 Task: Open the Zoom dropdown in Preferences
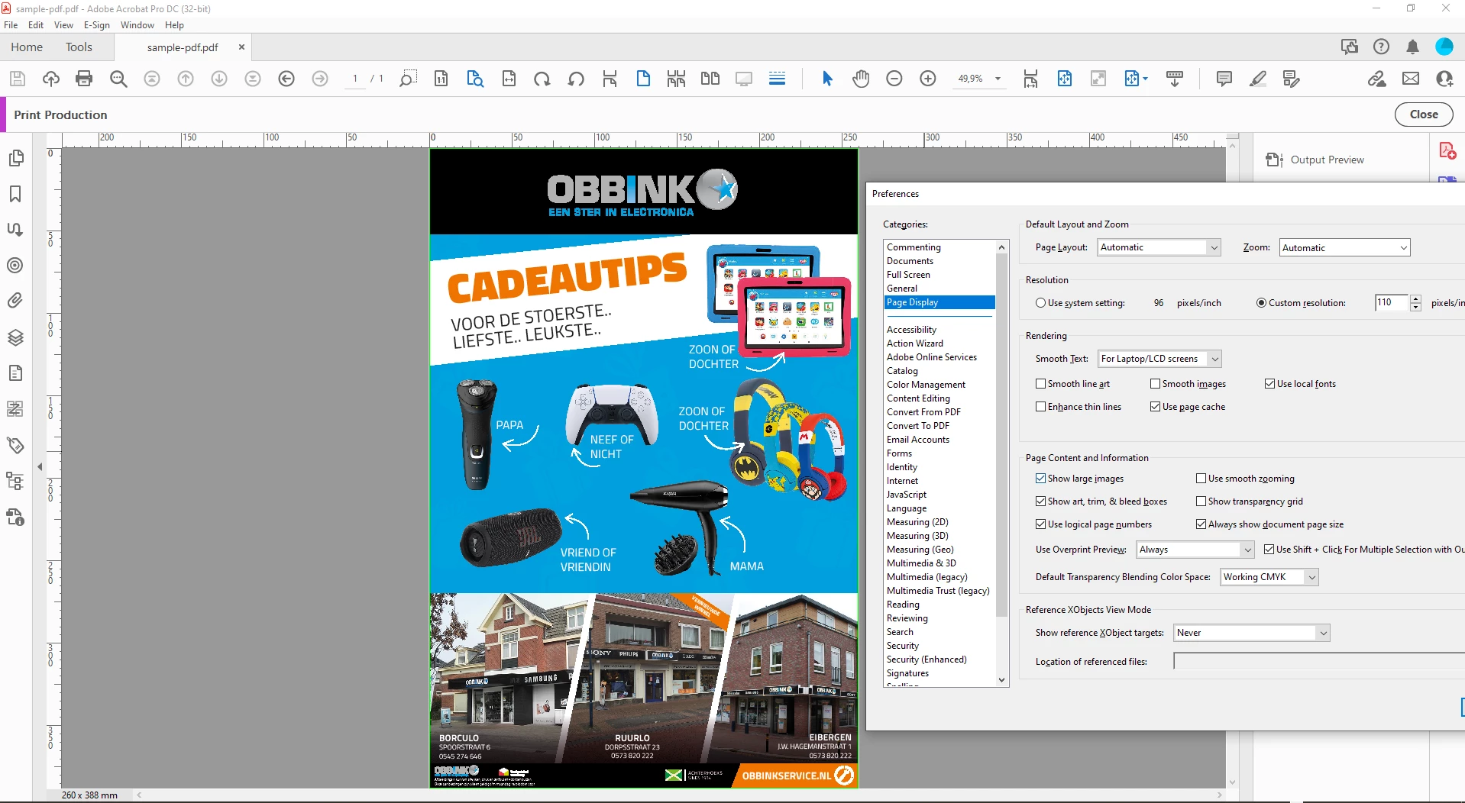(x=1344, y=247)
